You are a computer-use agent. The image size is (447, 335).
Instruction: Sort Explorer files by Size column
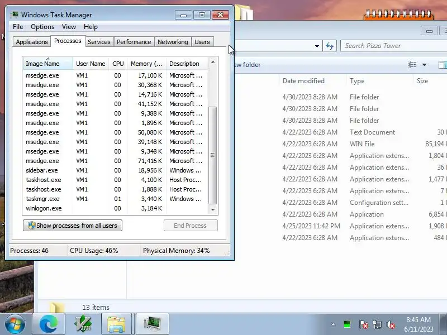(430, 81)
